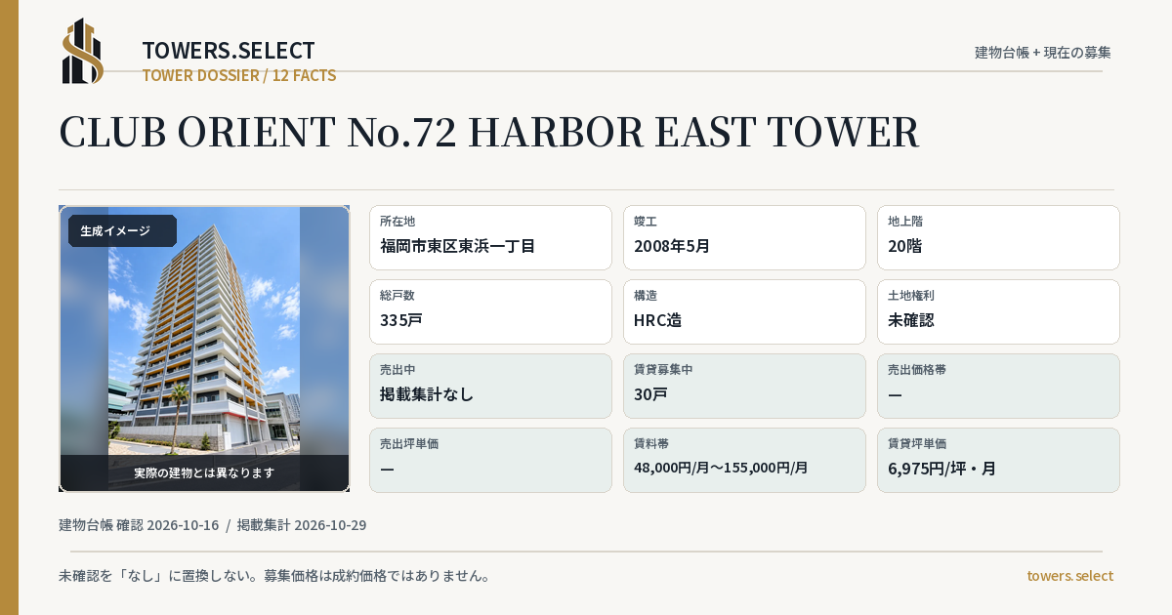Select the 竣工 2008年5月 card
This screenshot has width=1172, height=615.
point(744,237)
